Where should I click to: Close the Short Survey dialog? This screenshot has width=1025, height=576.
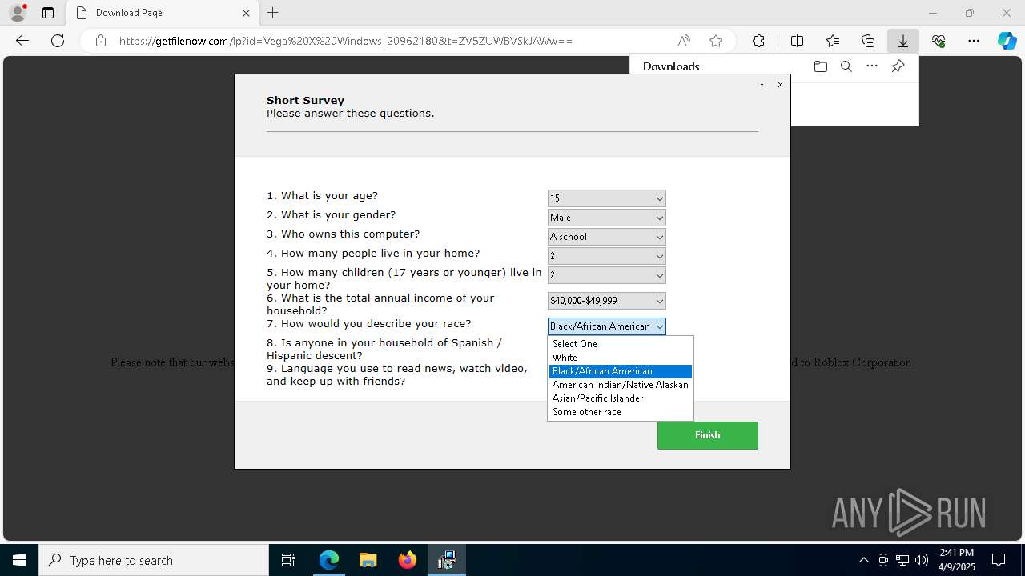point(780,85)
